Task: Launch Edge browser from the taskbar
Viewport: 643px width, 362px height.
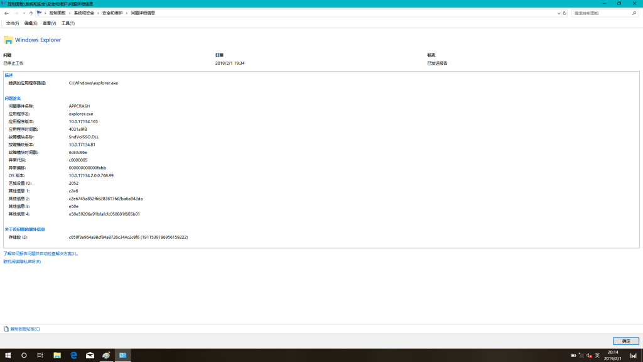Action: point(73,355)
